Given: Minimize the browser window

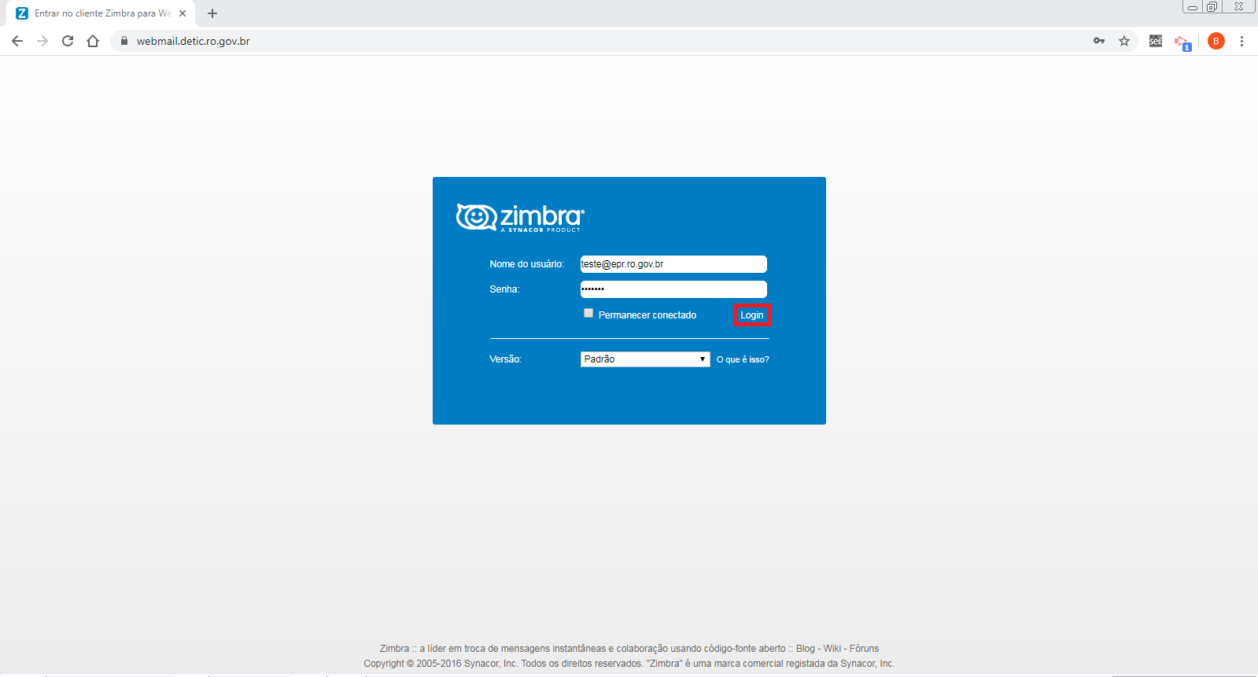Looking at the screenshot, I should point(1193,6).
